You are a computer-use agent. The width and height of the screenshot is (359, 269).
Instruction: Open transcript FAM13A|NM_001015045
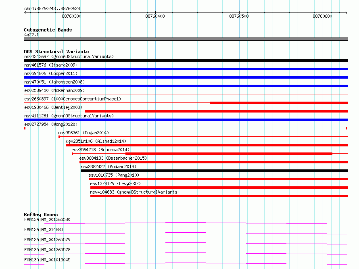click(47, 260)
